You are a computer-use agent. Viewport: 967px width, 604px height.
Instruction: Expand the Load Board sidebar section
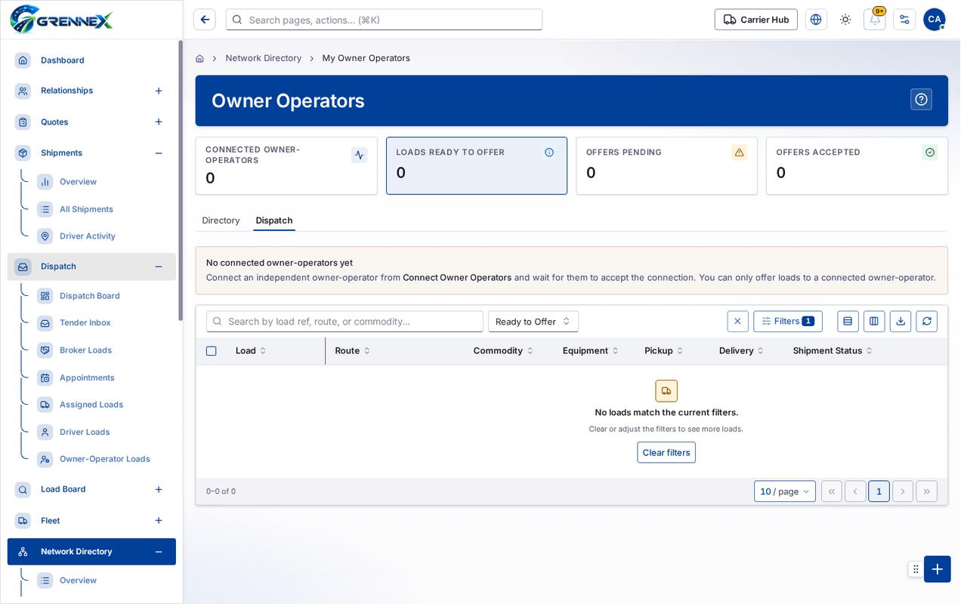pos(159,489)
